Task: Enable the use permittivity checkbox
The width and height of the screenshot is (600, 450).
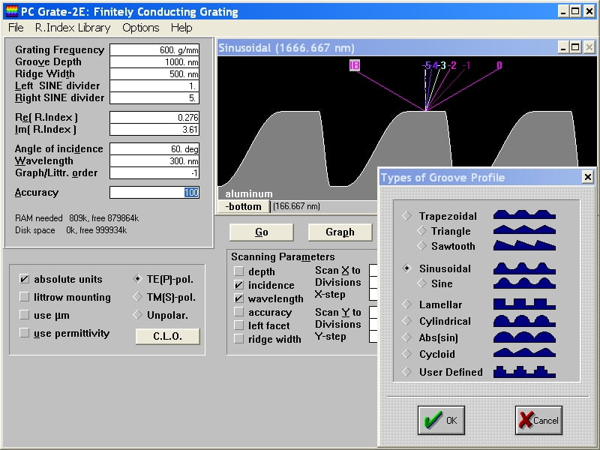Action: 24,333
